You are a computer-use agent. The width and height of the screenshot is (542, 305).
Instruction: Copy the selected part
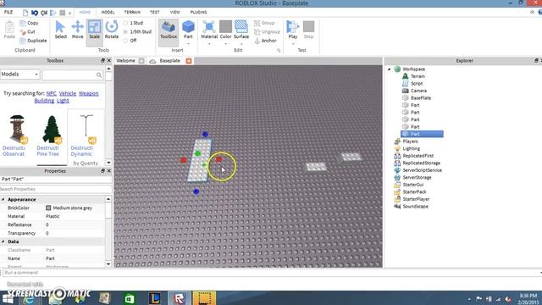click(29, 23)
